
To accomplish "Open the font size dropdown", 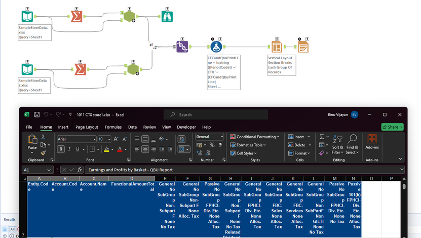I will click(x=109, y=139).
